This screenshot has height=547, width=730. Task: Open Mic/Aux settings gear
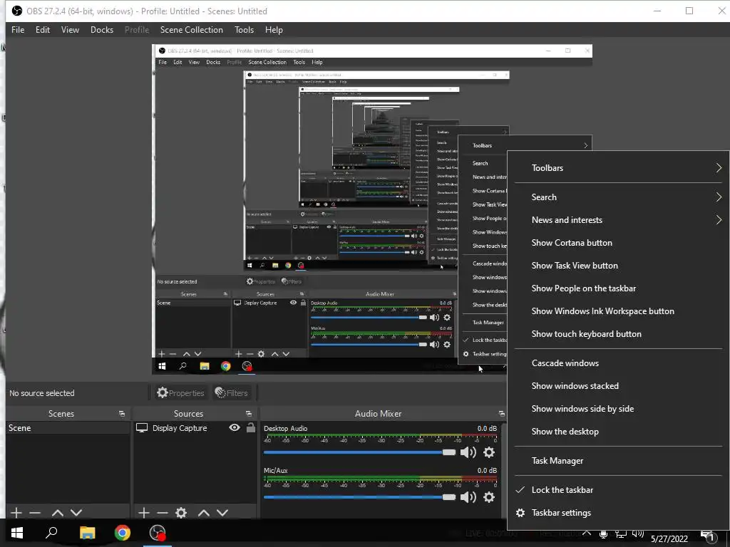(x=489, y=497)
